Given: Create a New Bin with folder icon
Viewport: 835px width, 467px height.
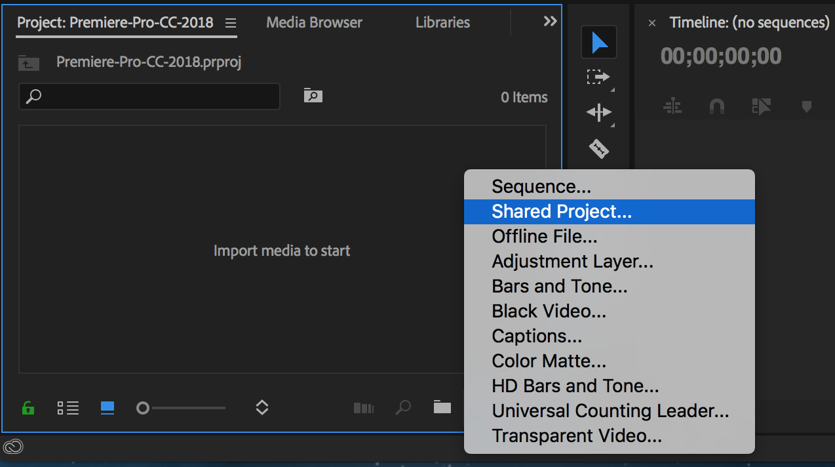Looking at the screenshot, I should point(442,407).
